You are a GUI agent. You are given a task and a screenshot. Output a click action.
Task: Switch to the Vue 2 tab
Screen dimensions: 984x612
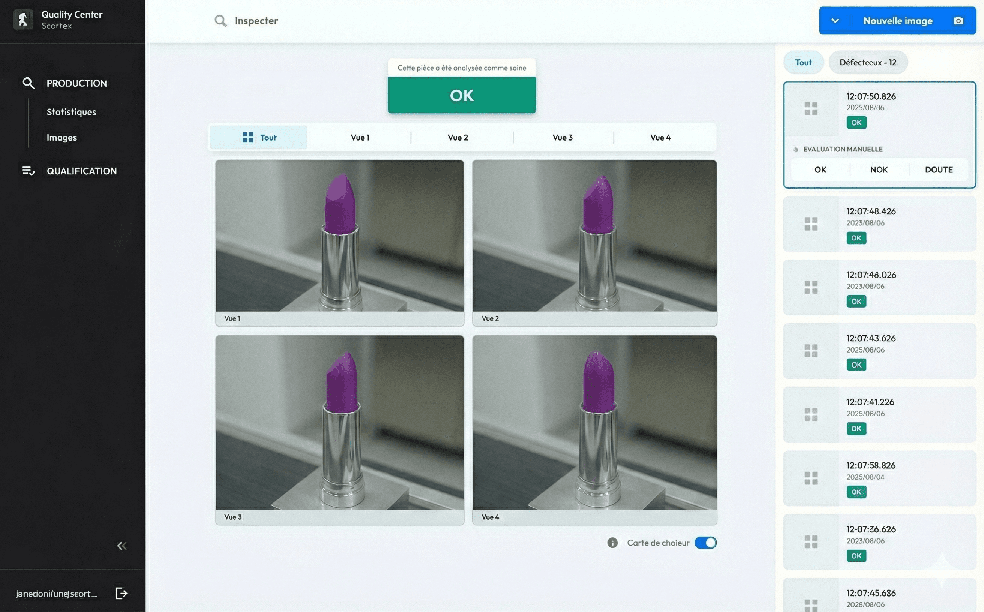click(x=457, y=138)
